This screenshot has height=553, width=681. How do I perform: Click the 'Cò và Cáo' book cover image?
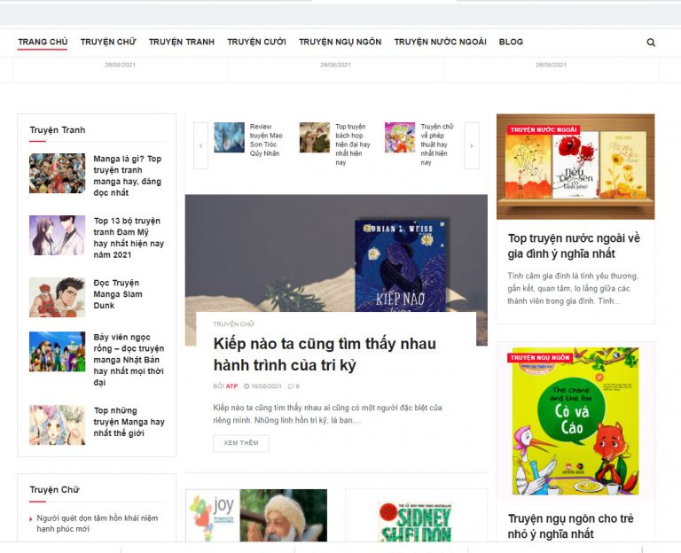(575, 421)
